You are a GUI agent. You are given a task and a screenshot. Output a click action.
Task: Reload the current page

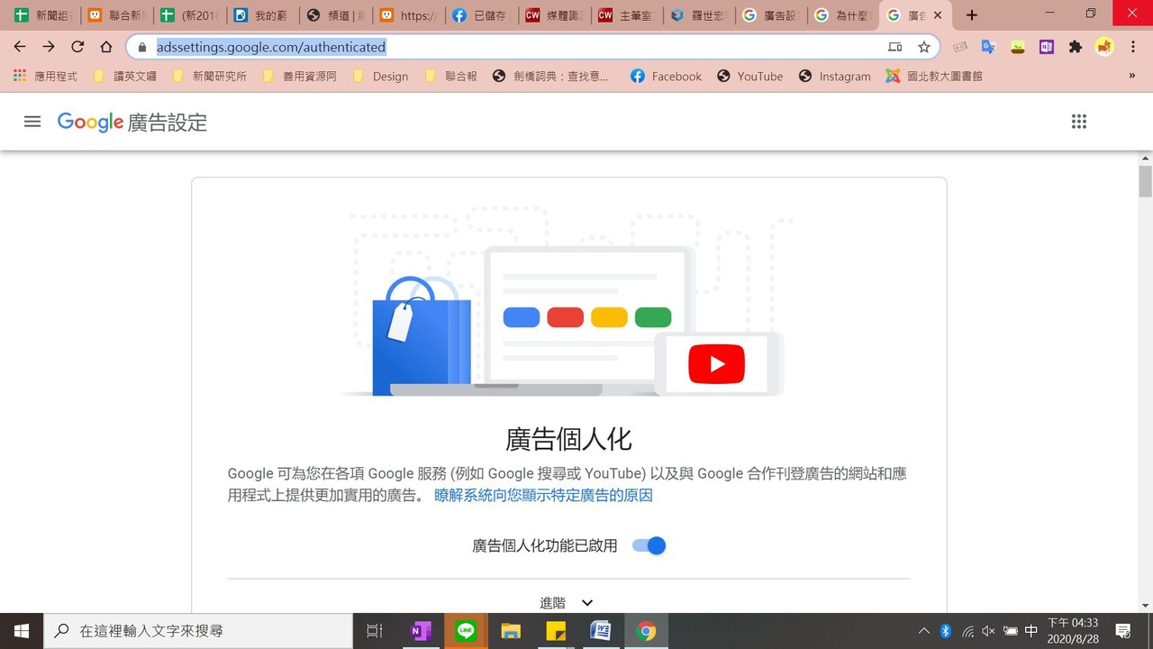pos(77,47)
